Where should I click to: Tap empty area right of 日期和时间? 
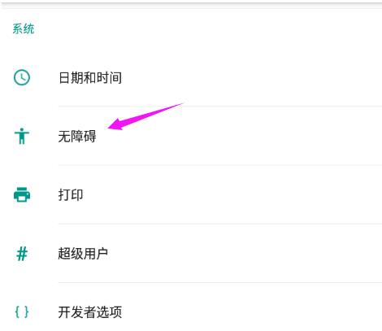(252, 78)
